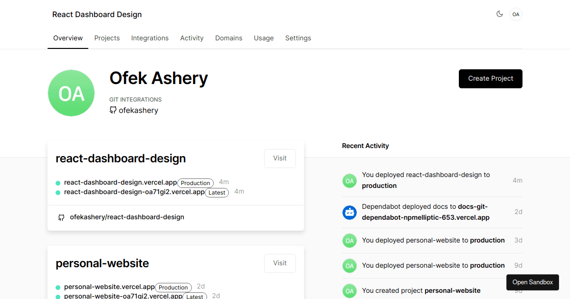Click the 4m timestamp progress indicator
This screenshot has width=570, height=299.
(x=224, y=182)
